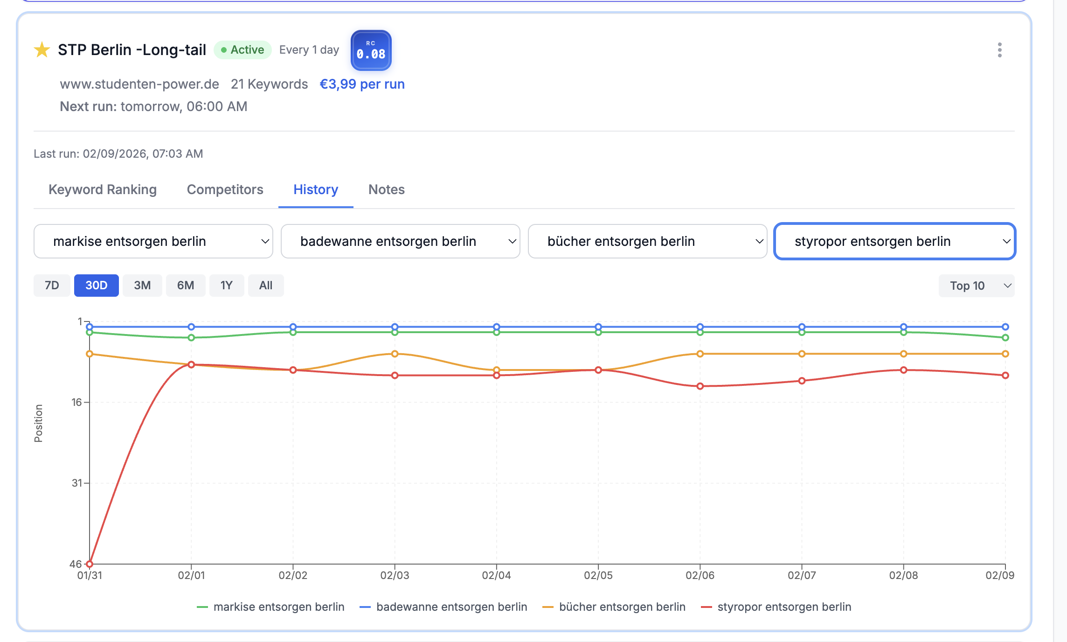Click the yellow favorite star icon
This screenshot has width=1067, height=642.
click(x=42, y=49)
